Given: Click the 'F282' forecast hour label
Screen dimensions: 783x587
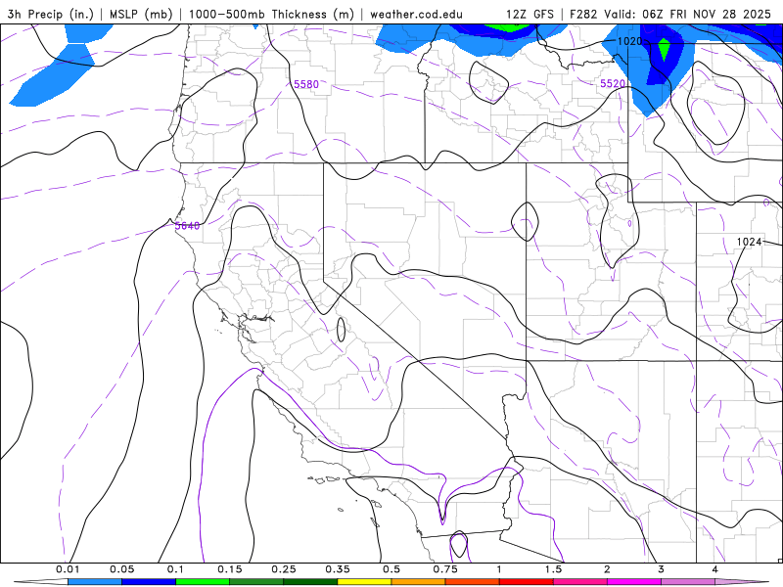Looking at the screenshot, I should point(583,14).
